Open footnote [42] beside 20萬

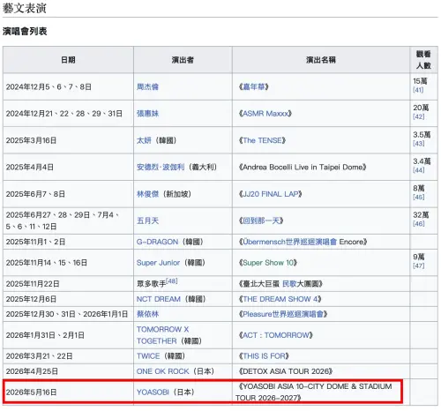click(x=419, y=116)
